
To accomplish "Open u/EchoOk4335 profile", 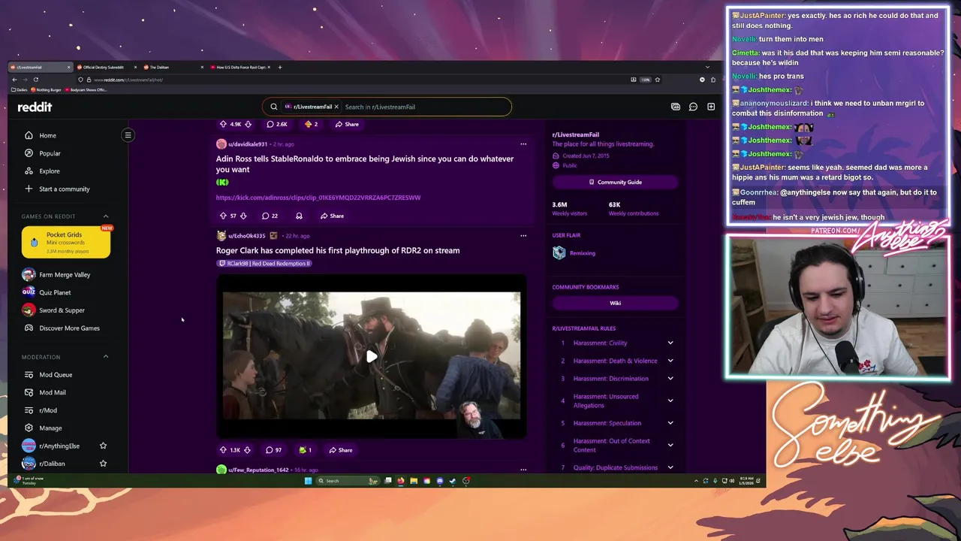I will (246, 236).
